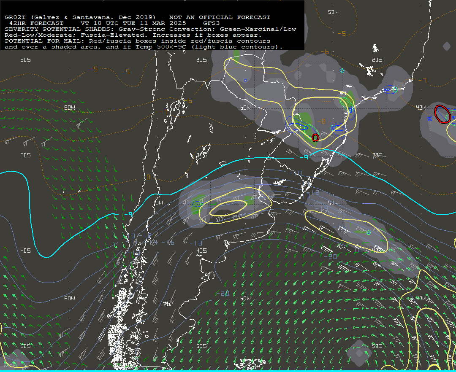Click the '70W' longitude label
Viewport: 456px width, 372px height.
pos(158,202)
